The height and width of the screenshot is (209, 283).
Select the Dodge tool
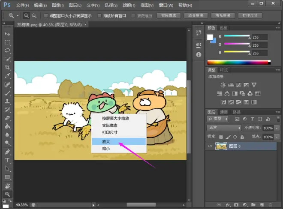(7, 143)
